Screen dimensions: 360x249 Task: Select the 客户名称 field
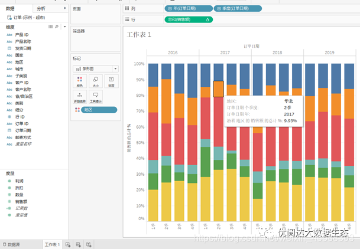pyautogui.click(x=23, y=90)
